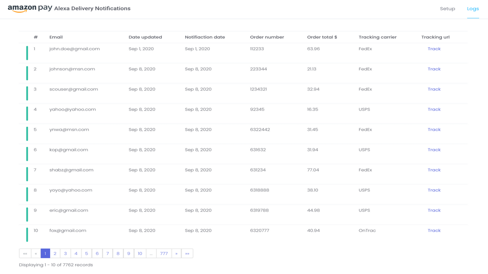Go to pagination page 6
The image size is (488, 274).
click(x=97, y=253)
